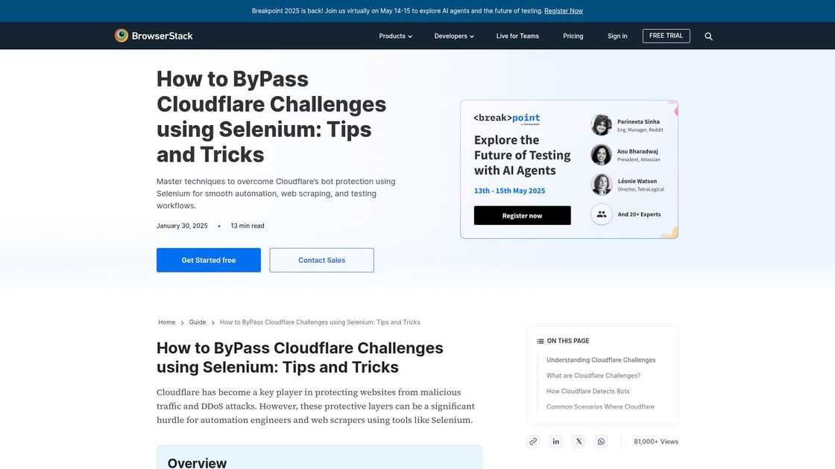Click the '13 min read' text
The height and width of the screenshot is (469, 835).
247,226
